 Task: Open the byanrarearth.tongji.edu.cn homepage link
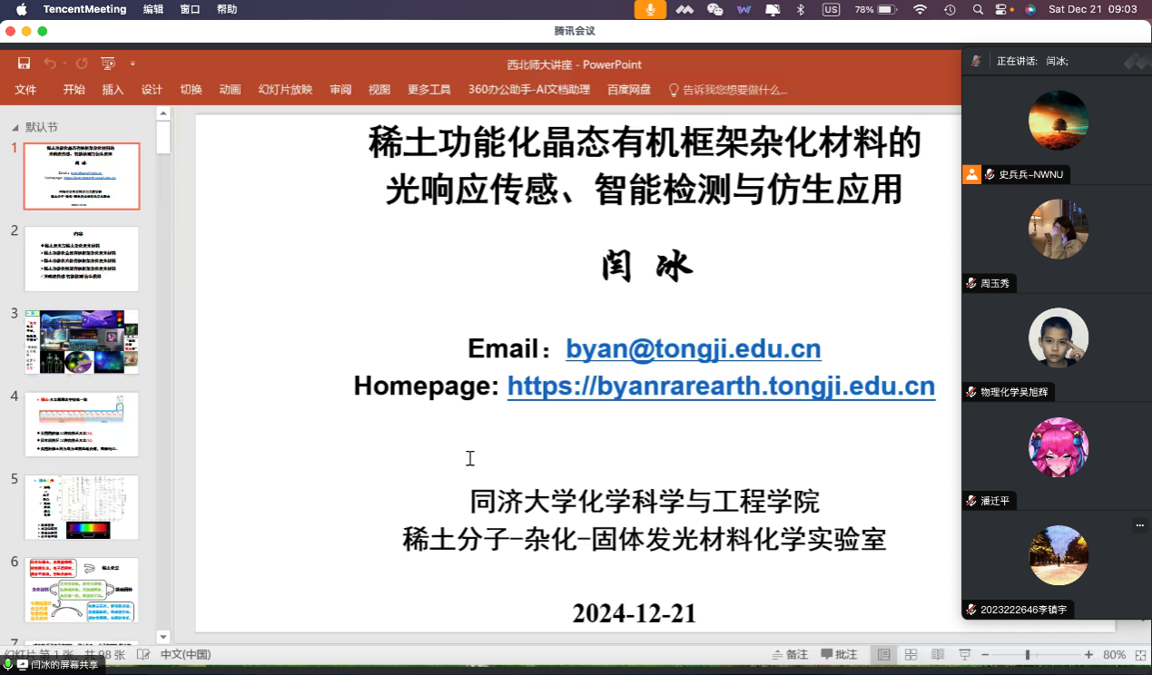pos(721,386)
